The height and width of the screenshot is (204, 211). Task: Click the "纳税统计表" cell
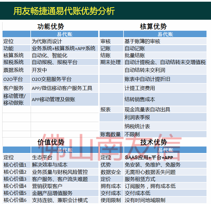click(165, 127)
